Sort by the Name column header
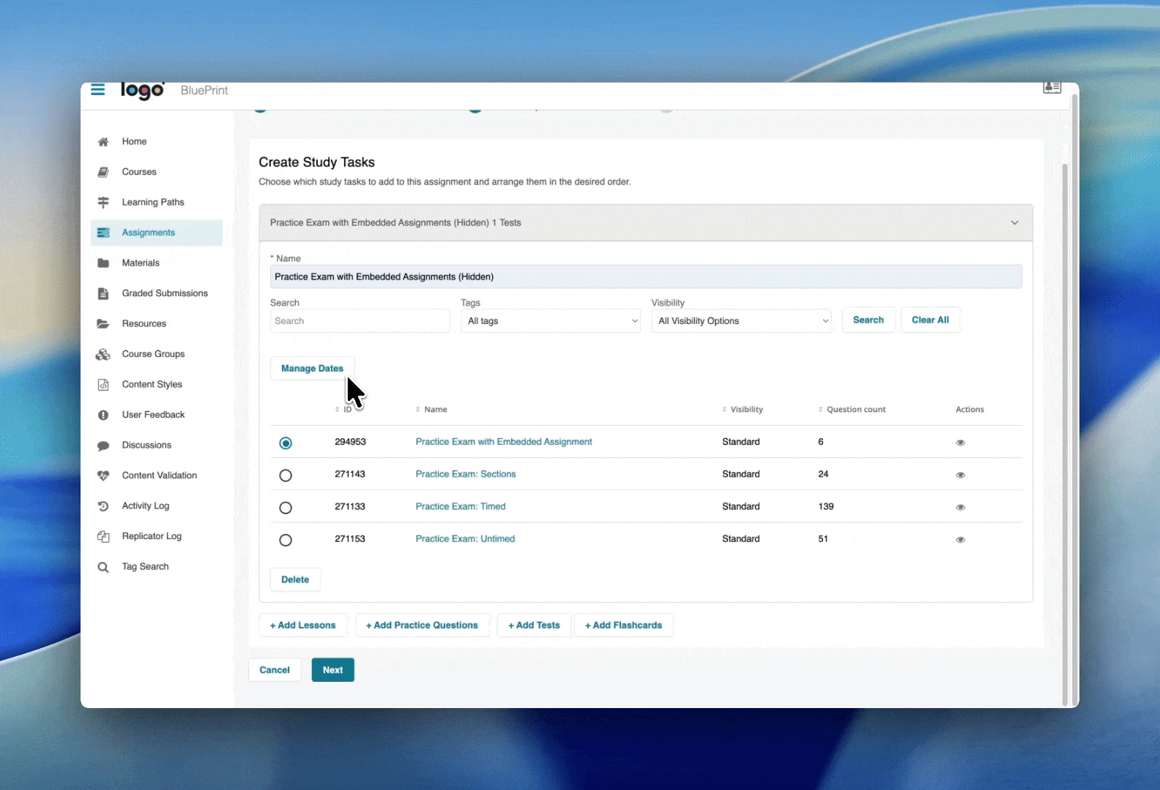Viewport: 1160px width, 790px height. click(431, 410)
